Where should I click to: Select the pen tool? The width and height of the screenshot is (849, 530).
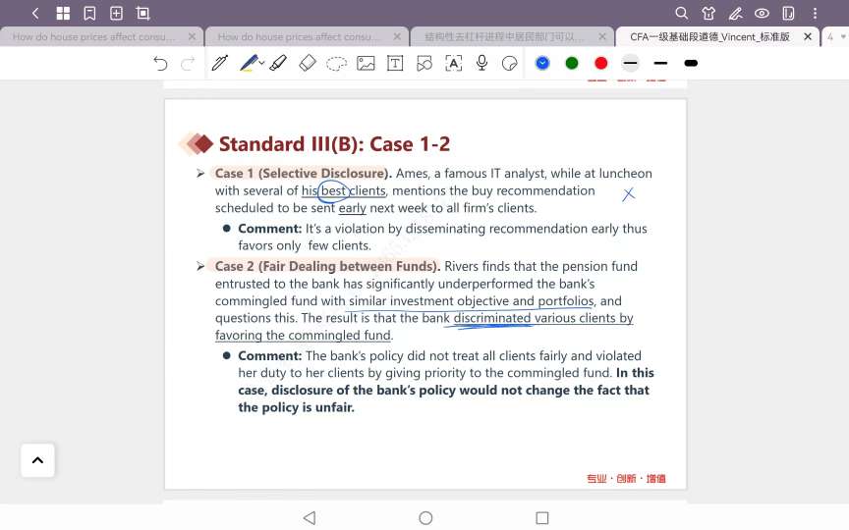pos(220,63)
